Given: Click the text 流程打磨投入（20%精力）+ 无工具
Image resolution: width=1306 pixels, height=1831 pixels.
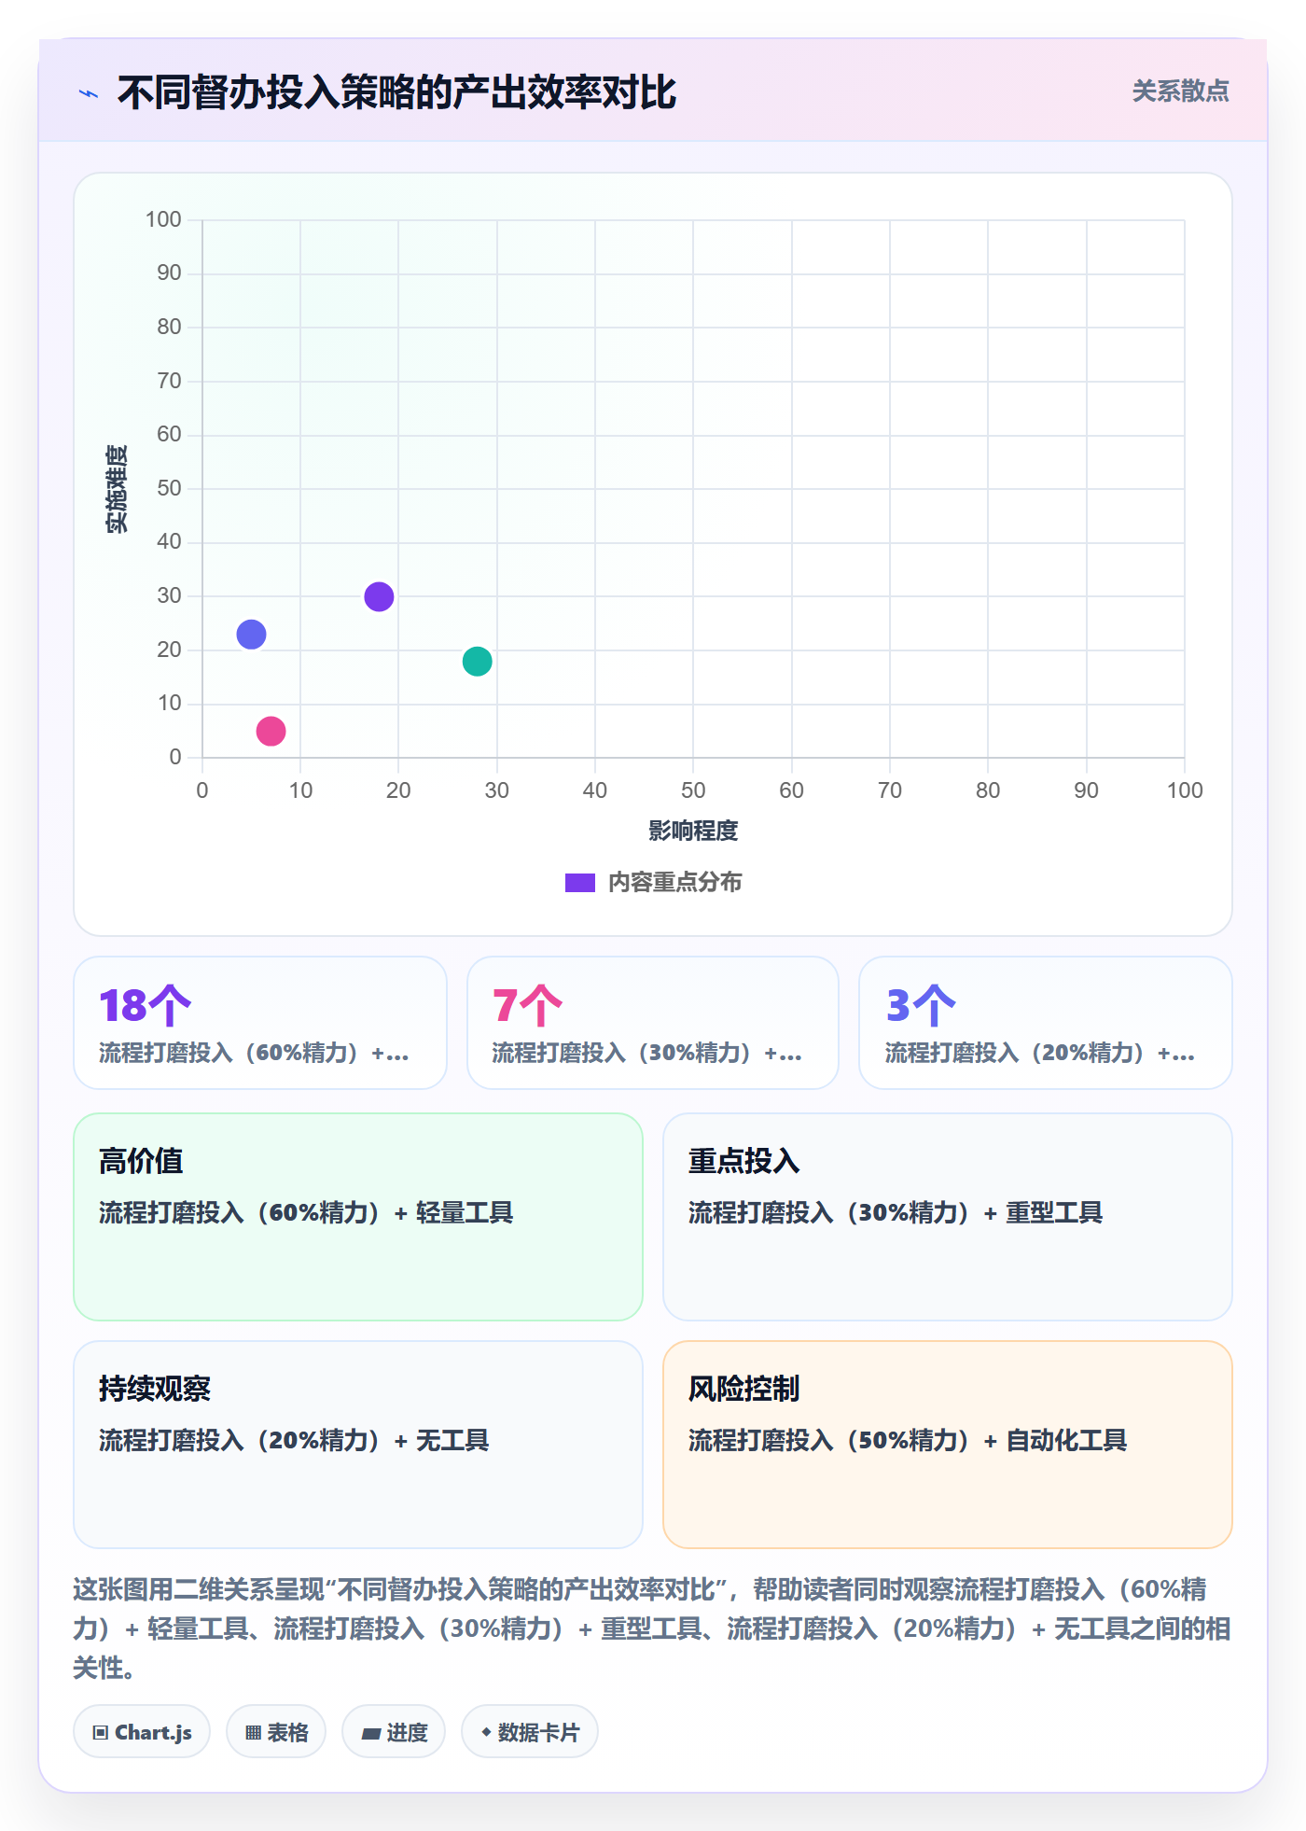Looking at the screenshot, I should coord(294,1440).
